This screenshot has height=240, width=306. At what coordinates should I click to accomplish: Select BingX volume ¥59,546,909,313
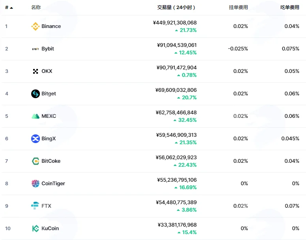(176, 135)
